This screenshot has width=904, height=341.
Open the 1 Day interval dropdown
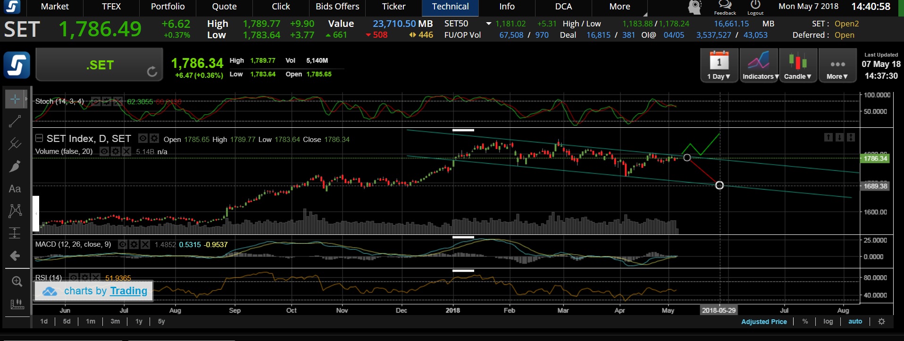[719, 66]
